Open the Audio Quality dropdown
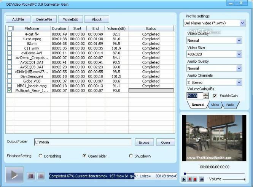The width and height of the screenshot is (253, 187). click(239, 68)
